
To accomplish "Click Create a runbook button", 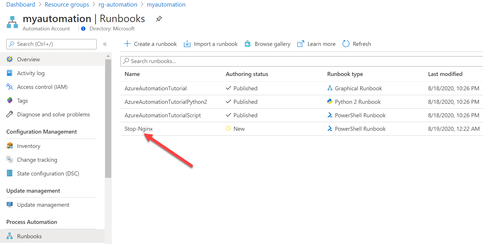I will [150, 44].
